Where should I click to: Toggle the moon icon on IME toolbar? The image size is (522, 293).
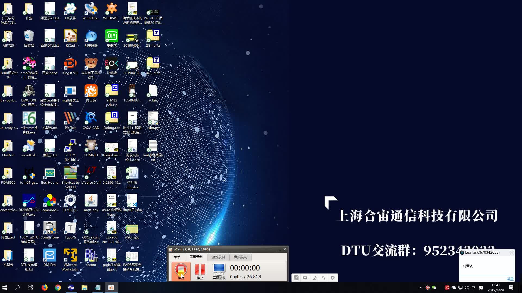(x=314, y=278)
